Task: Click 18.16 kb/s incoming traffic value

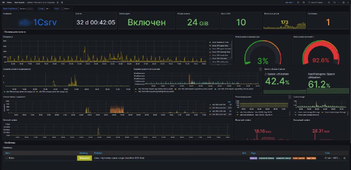Action: pos(262,131)
